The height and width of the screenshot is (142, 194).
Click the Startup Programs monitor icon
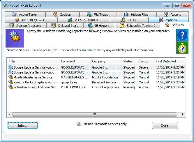click(12, 25)
